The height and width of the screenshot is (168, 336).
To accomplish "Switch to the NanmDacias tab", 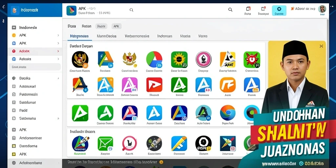I will click(107, 36).
